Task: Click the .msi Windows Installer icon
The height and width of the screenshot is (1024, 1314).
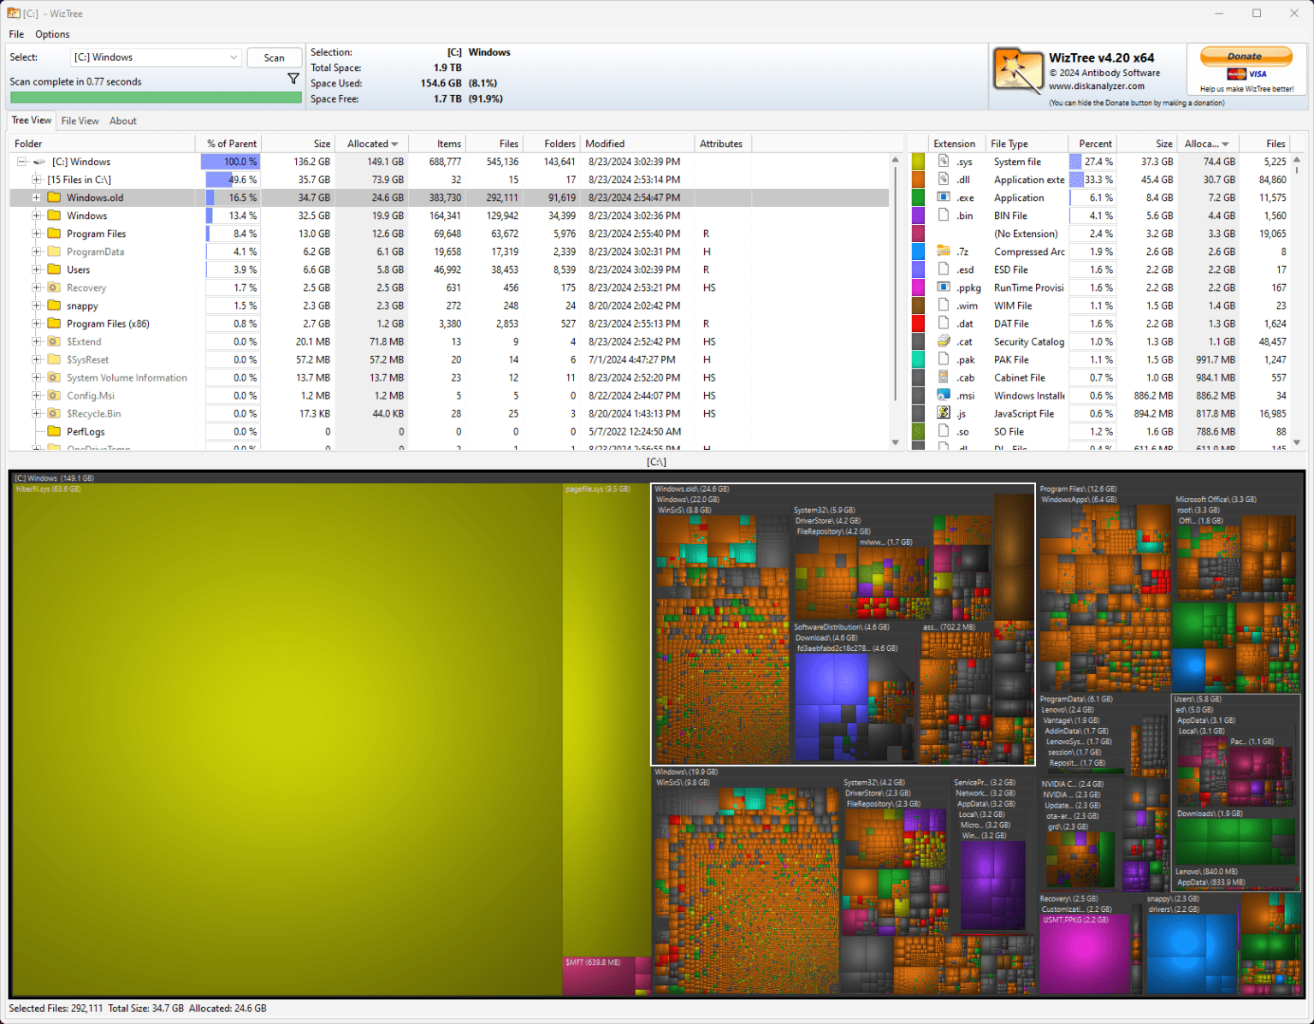Action: 943,395
